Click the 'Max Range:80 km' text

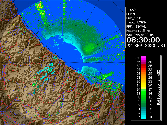click(x=140, y=35)
